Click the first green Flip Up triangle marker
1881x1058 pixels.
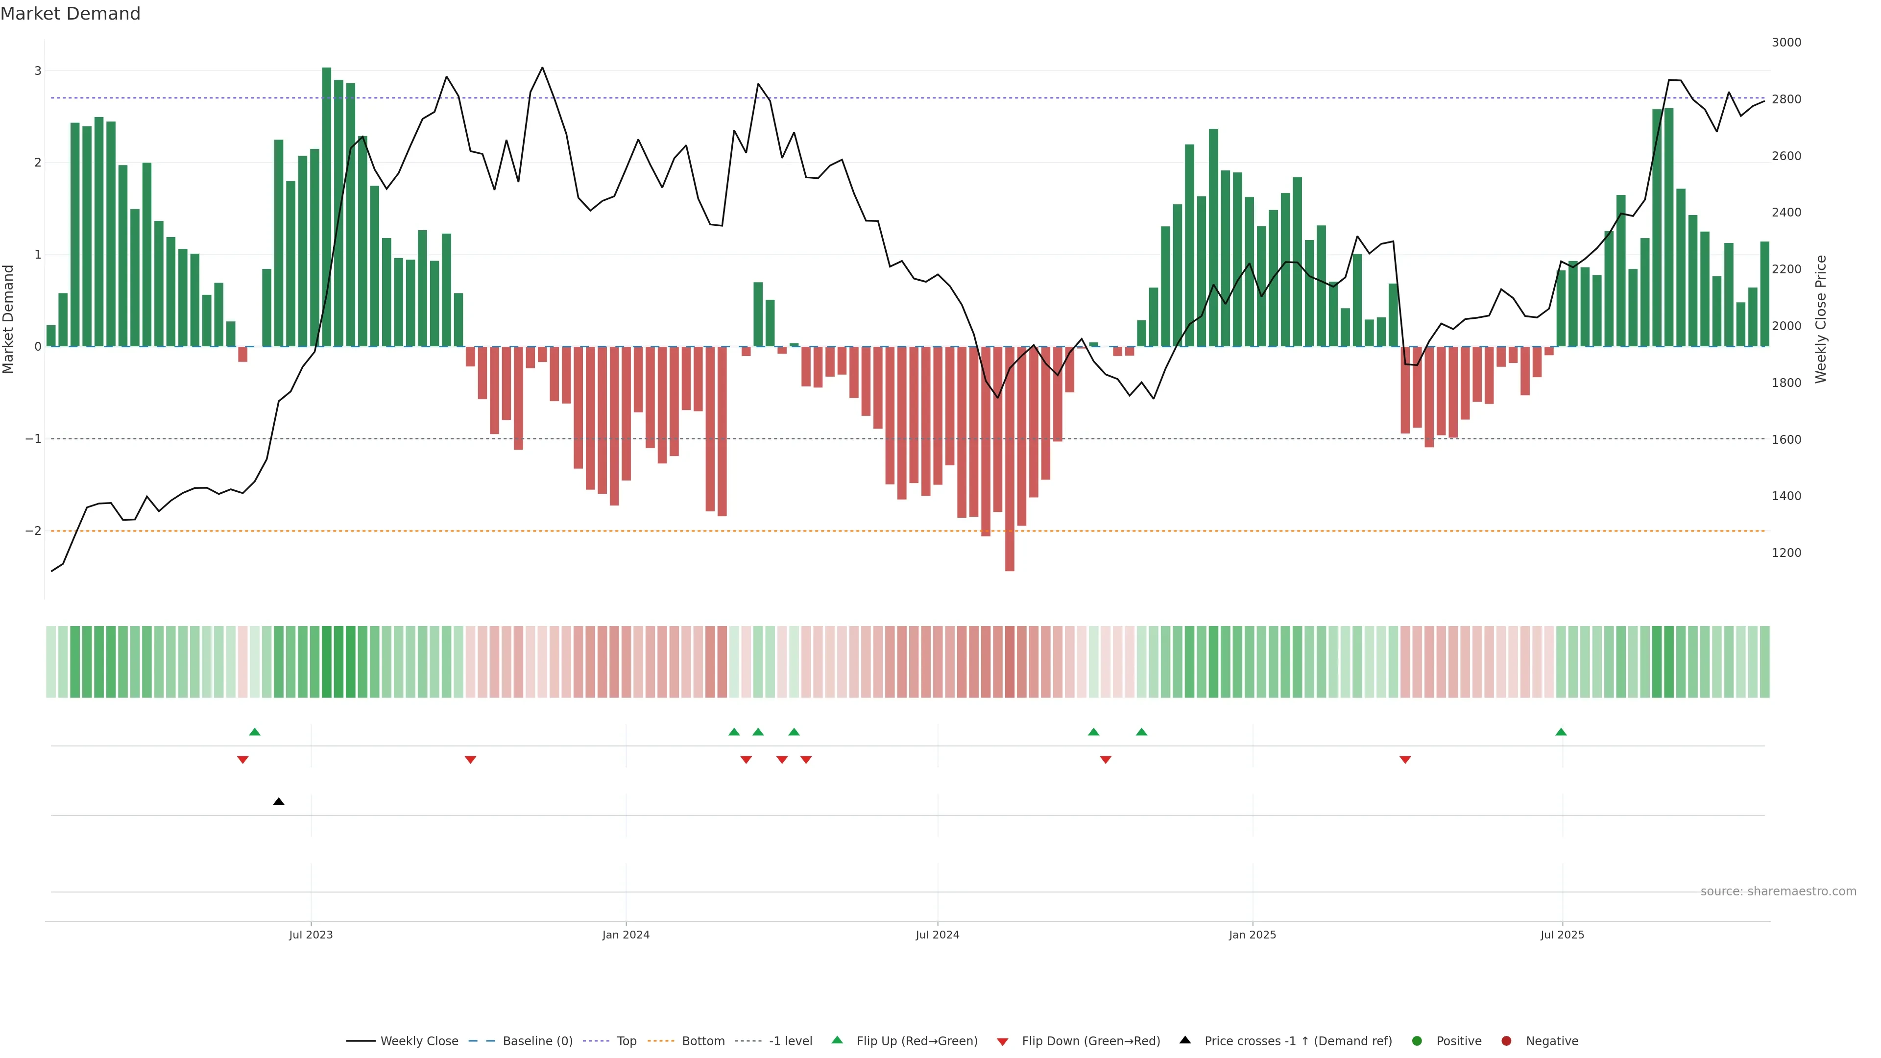[x=254, y=732]
